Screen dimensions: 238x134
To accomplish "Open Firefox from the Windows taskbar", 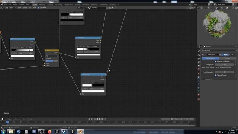I will [x=49, y=131].
